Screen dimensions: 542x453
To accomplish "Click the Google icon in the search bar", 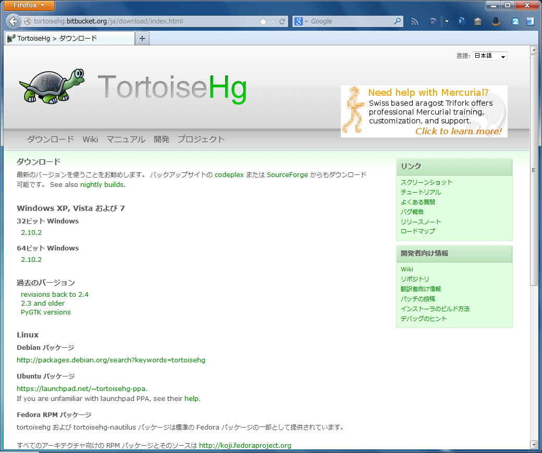I will pos(299,21).
